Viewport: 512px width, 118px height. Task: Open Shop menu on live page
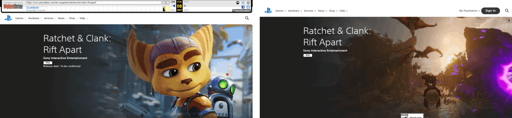333,11
